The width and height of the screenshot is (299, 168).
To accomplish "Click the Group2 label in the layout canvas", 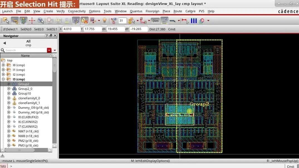I will [199, 104].
